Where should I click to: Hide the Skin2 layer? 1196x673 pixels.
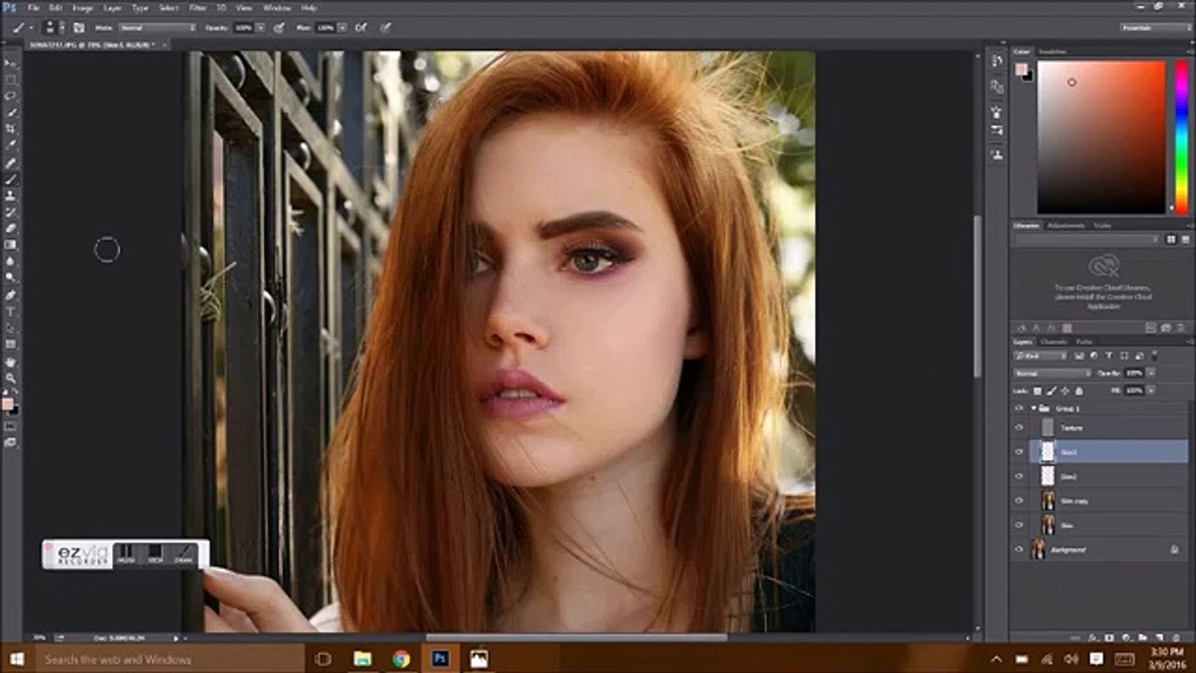1019,476
